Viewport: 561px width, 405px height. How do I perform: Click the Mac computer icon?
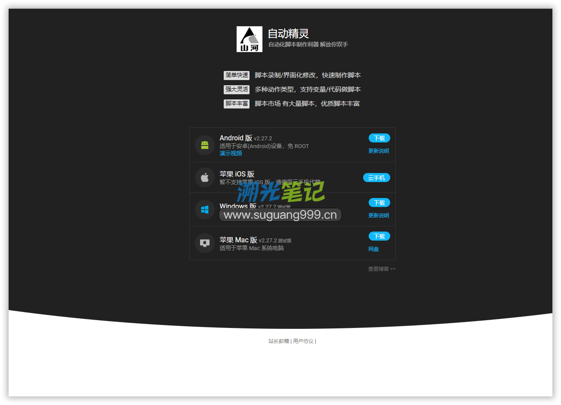coord(205,243)
